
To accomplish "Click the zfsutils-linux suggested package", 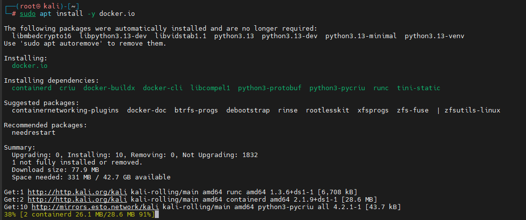I will 472,110.
